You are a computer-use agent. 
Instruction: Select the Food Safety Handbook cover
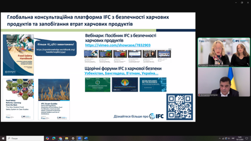(x=18, y=55)
